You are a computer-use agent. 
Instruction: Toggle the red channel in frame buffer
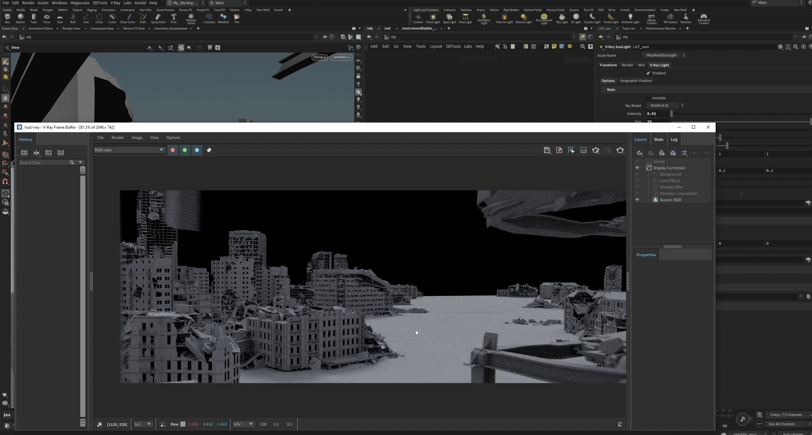tap(173, 150)
